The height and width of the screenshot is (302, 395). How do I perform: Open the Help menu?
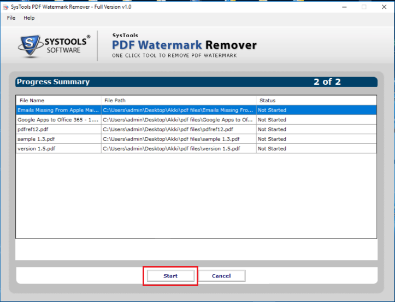coord(29,18)
